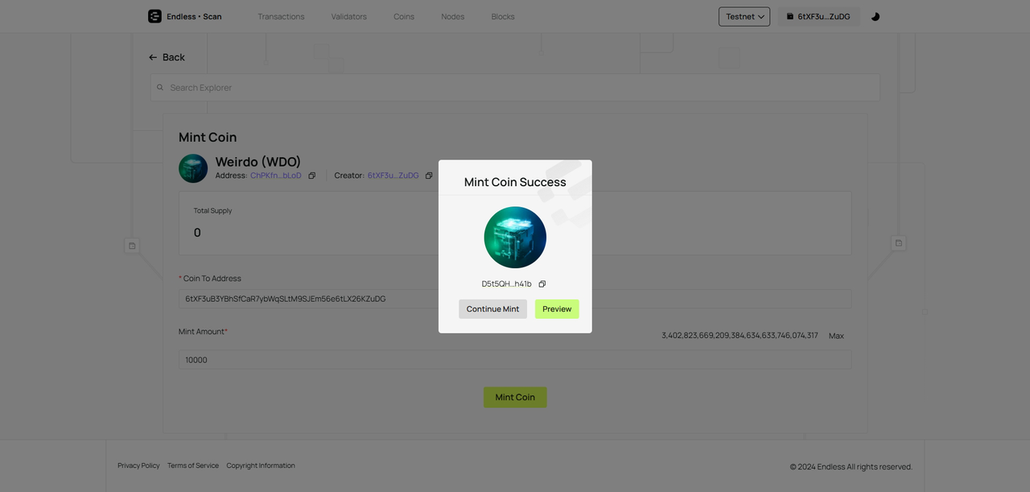This screenshot has height=492, width=1030.
Task: Click the green Preview button
Action: pyautogui.click(x=557, y=309)
